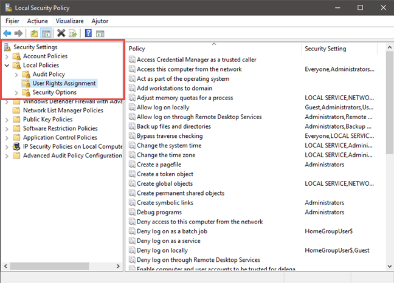
Task: Open Help via blue question icon
Action: (x=88, y=33)
